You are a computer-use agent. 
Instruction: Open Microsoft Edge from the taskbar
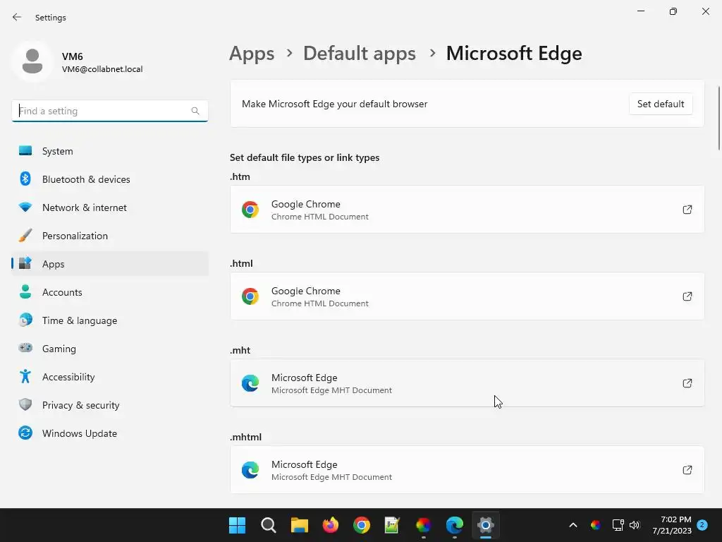tap(455, 525)
